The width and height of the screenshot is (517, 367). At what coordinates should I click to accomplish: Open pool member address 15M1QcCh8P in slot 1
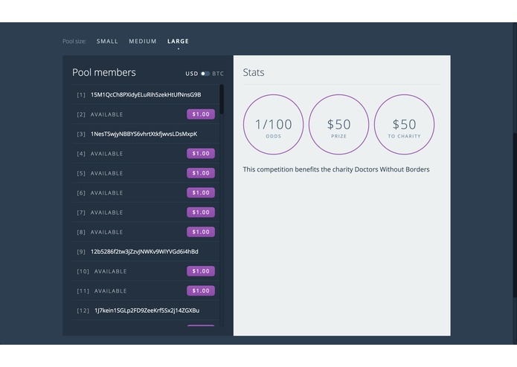tap(146, 95)
